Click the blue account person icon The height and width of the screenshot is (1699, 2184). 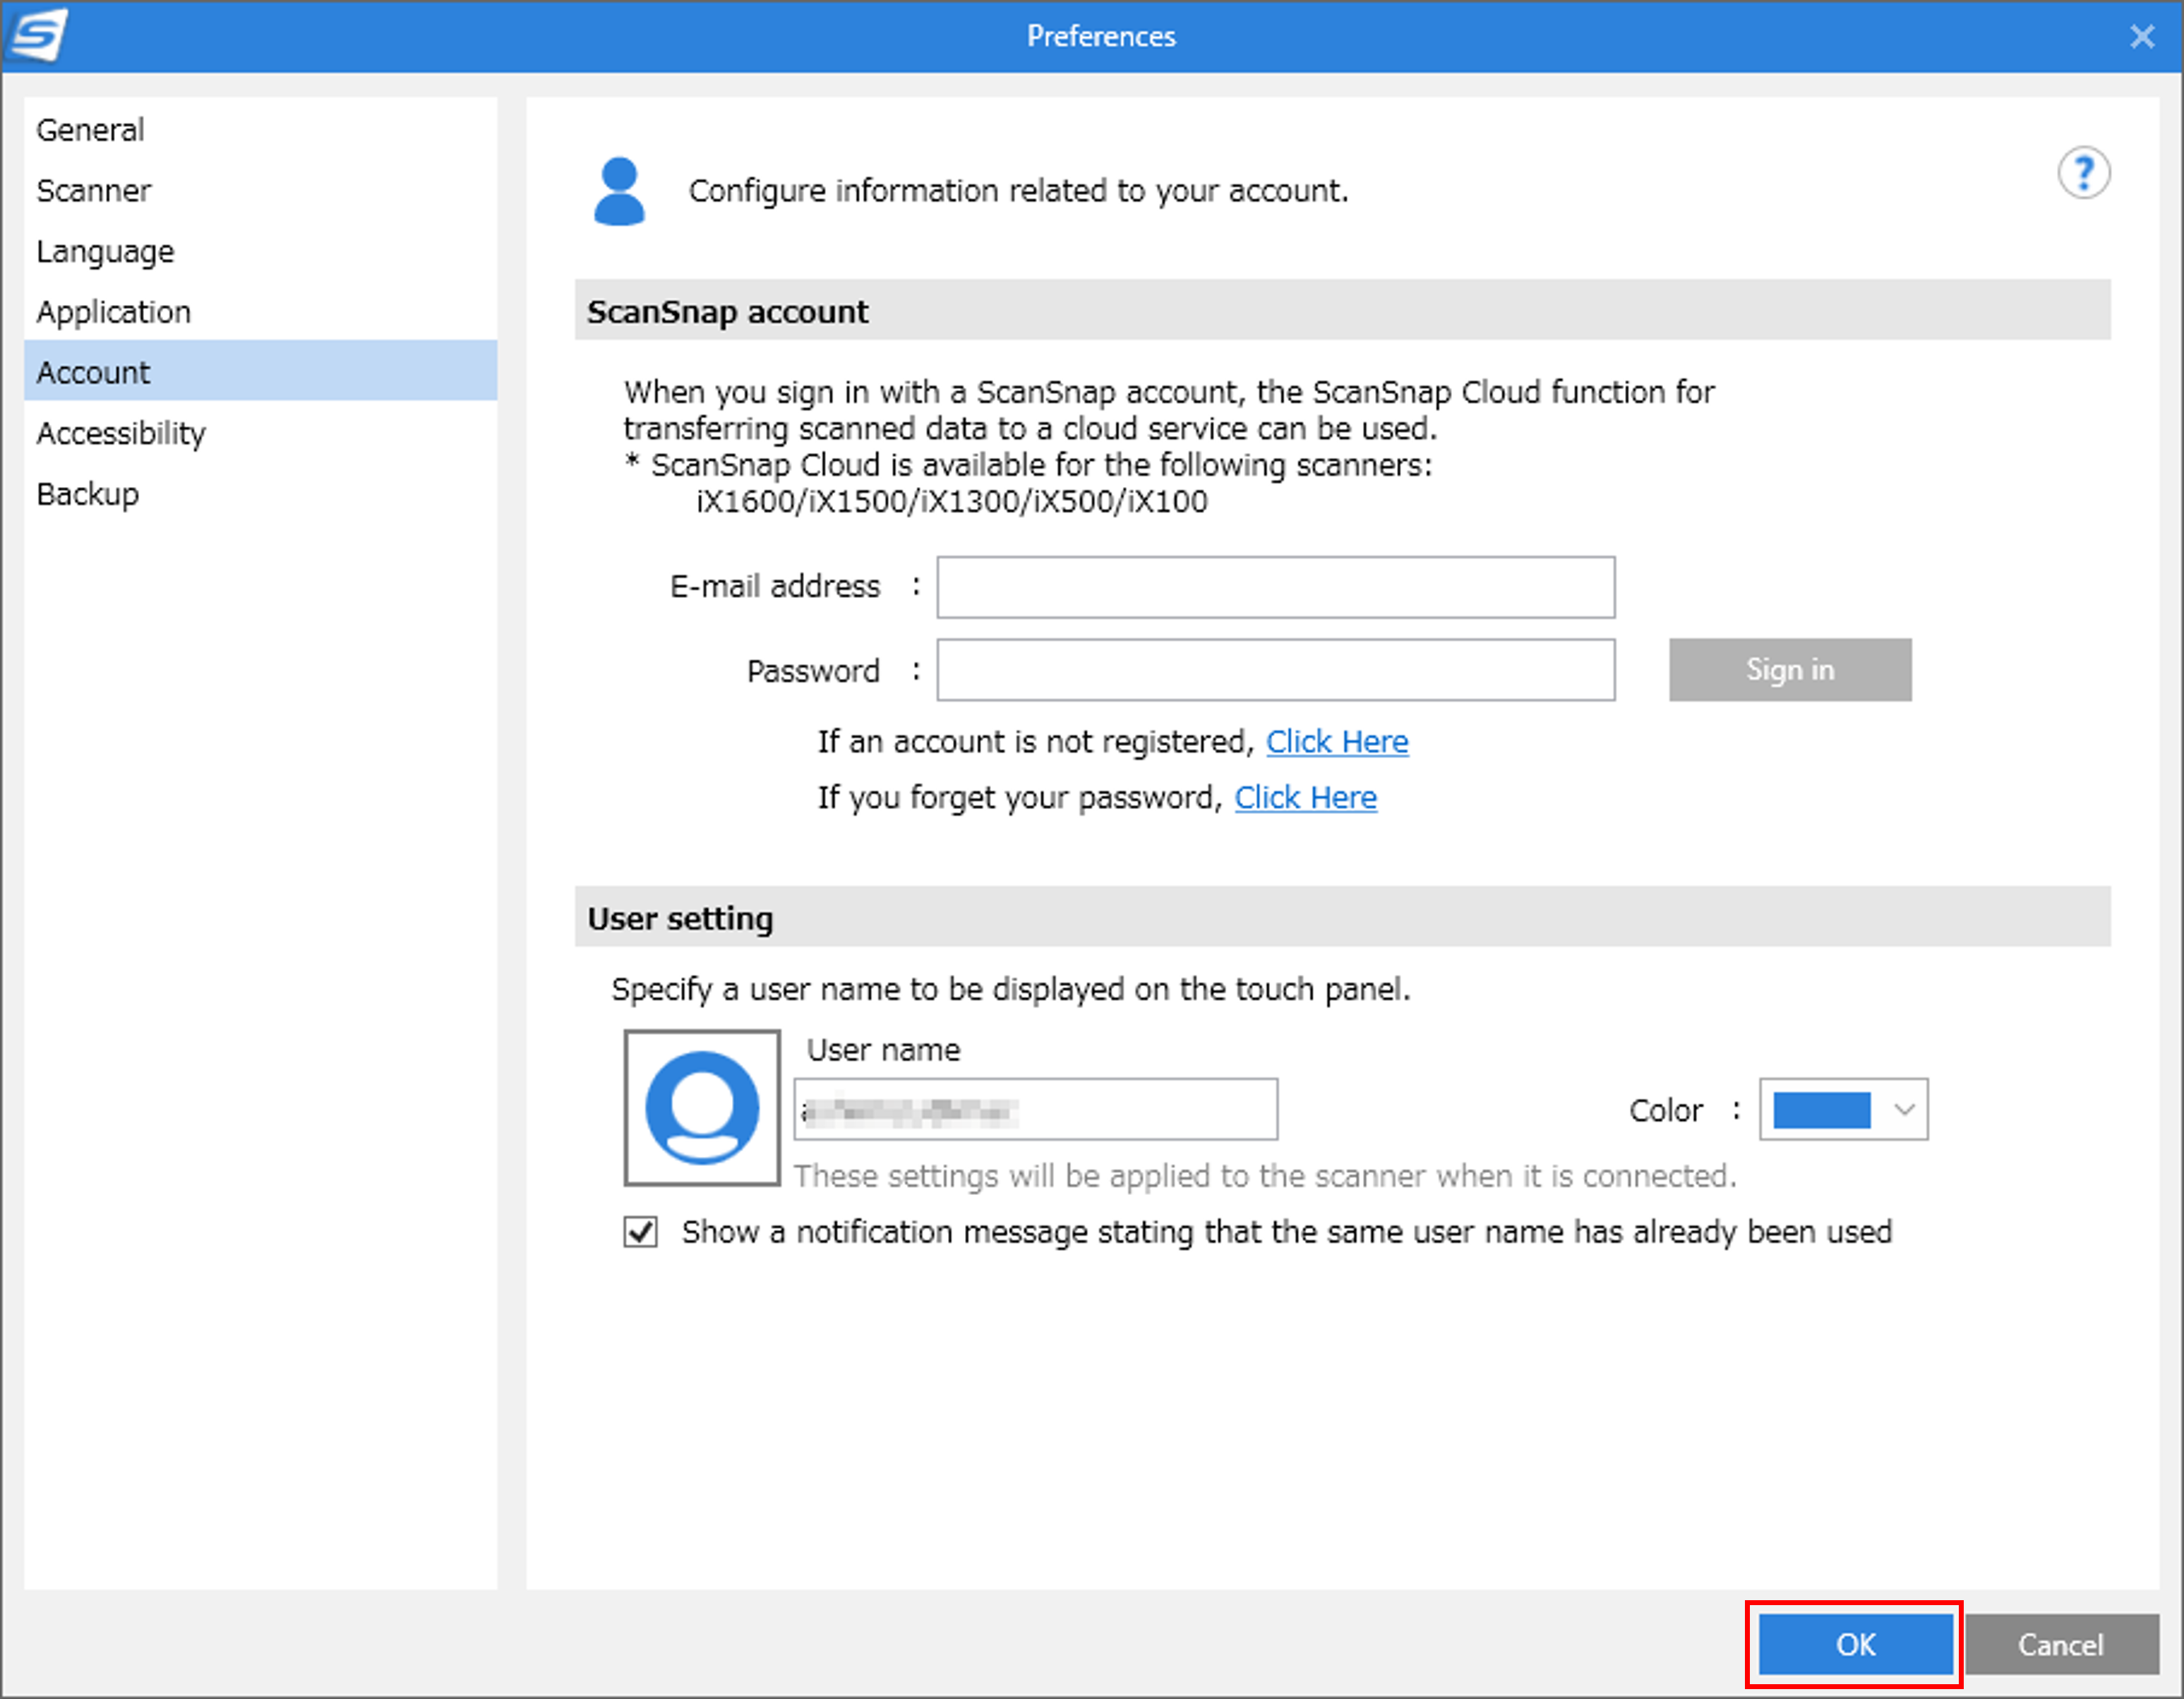click(619, 191)
